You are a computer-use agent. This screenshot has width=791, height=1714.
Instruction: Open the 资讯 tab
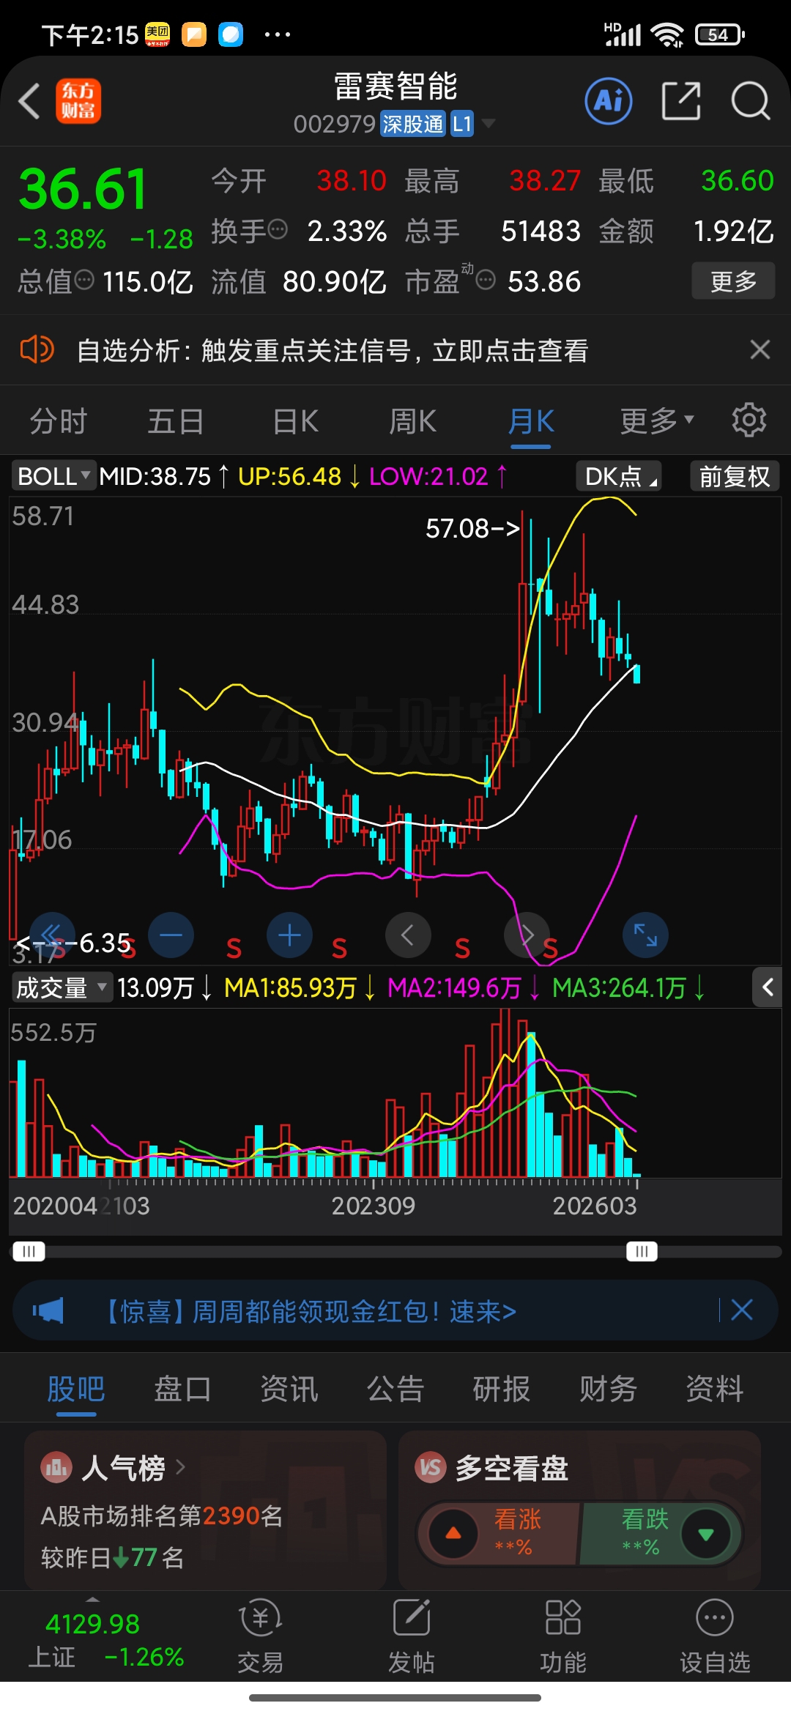[x=289, y=1388]
